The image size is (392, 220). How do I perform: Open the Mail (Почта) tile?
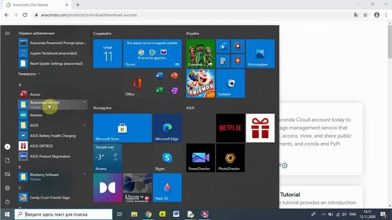153,53
